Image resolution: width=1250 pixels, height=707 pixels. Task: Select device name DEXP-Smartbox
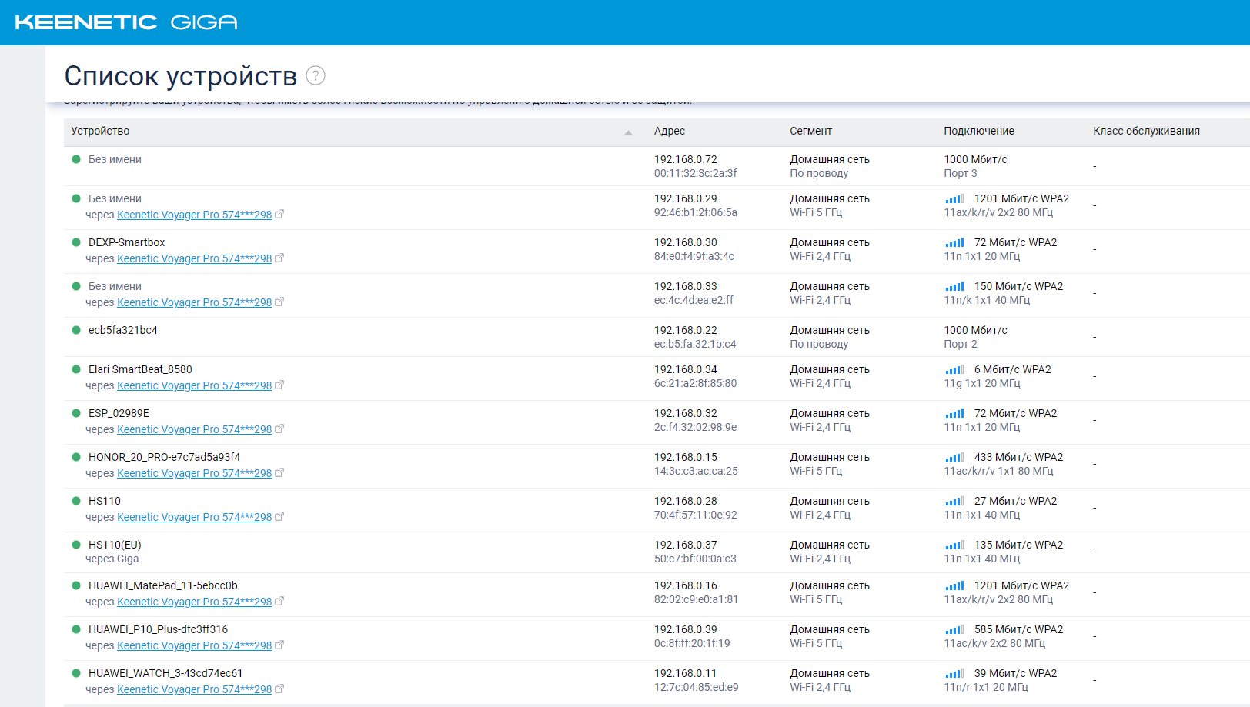pos(126,242)
